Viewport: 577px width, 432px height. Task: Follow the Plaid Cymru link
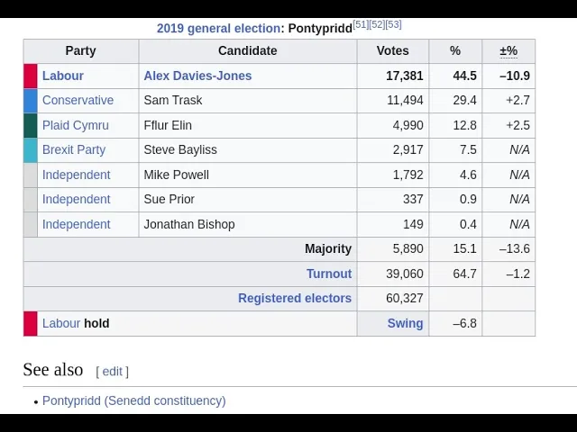[x=76, y=125]
